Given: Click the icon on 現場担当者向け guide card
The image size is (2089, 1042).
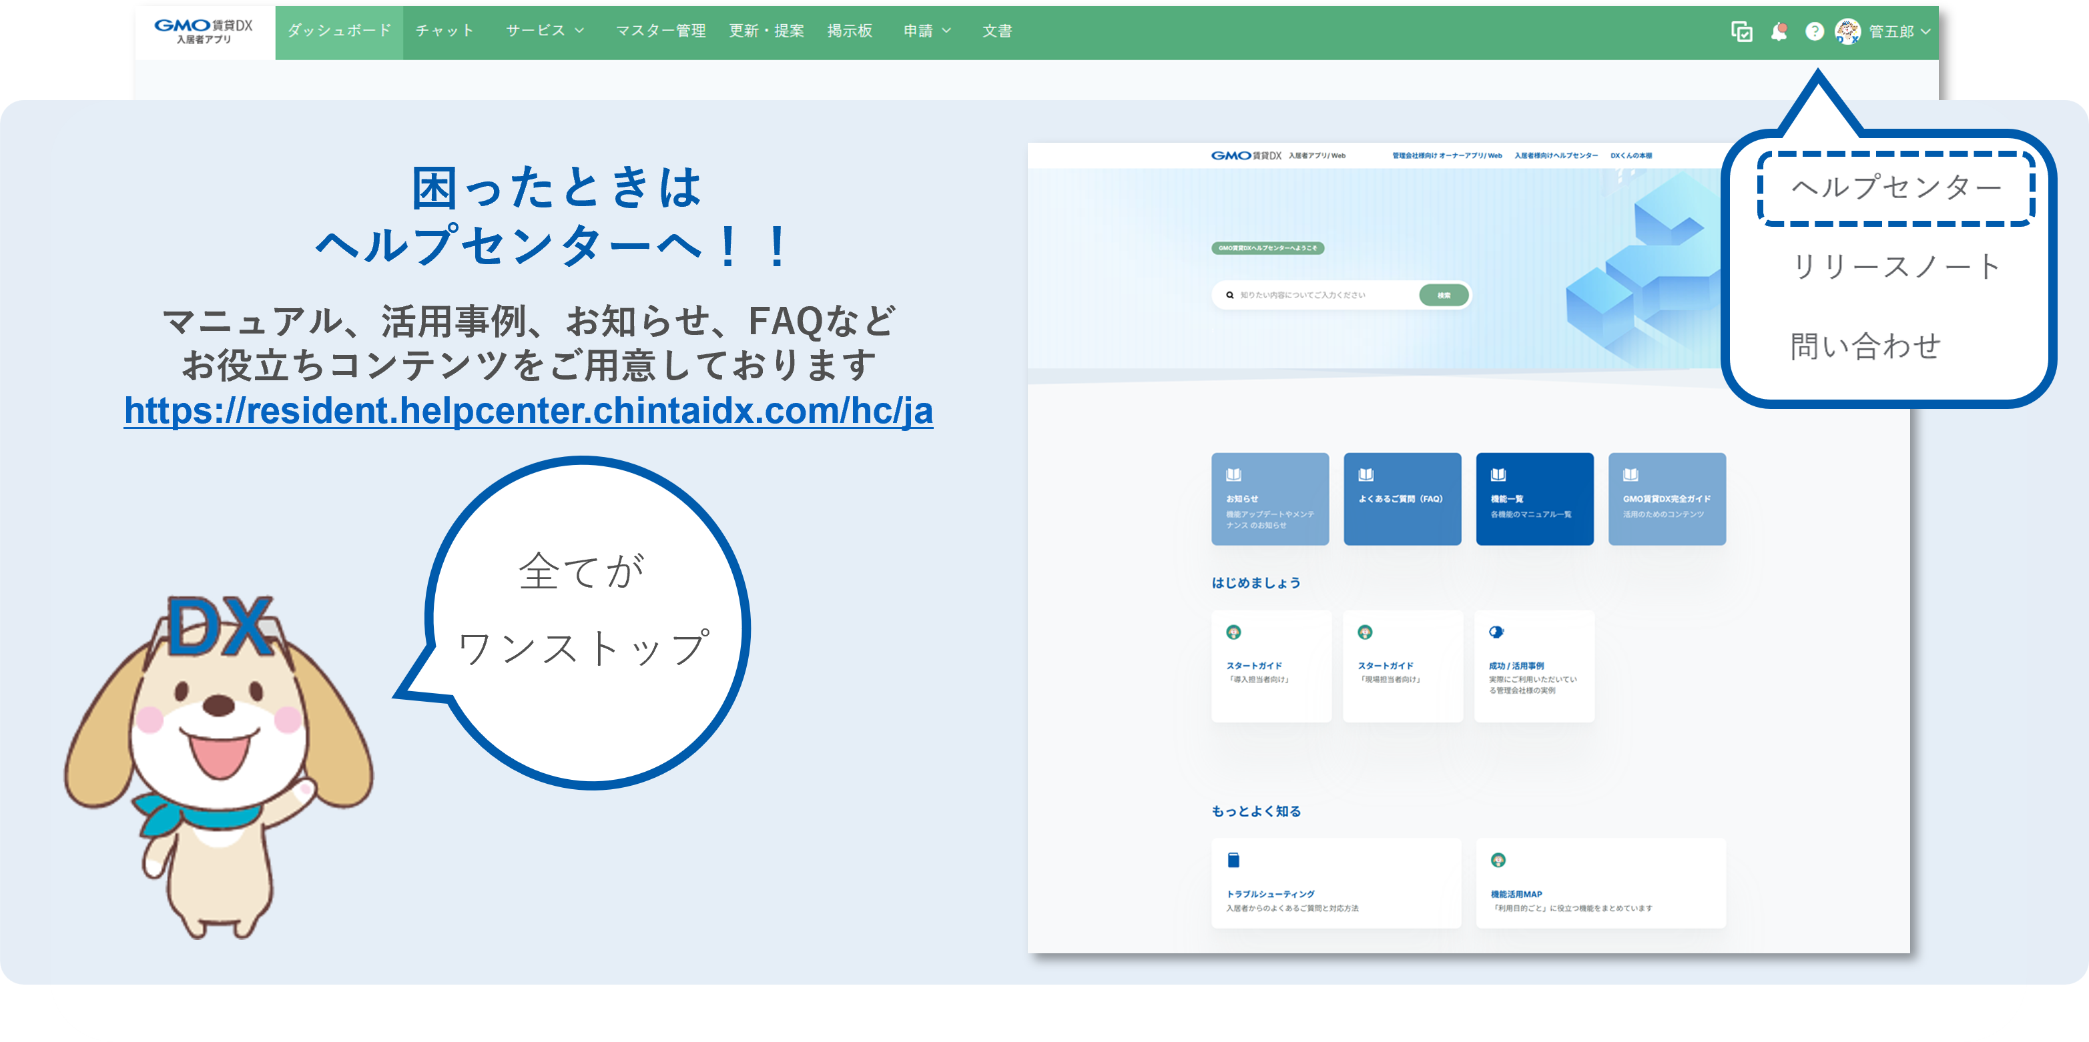Looking at the screenshot, I should click(x=1365, y=632).
